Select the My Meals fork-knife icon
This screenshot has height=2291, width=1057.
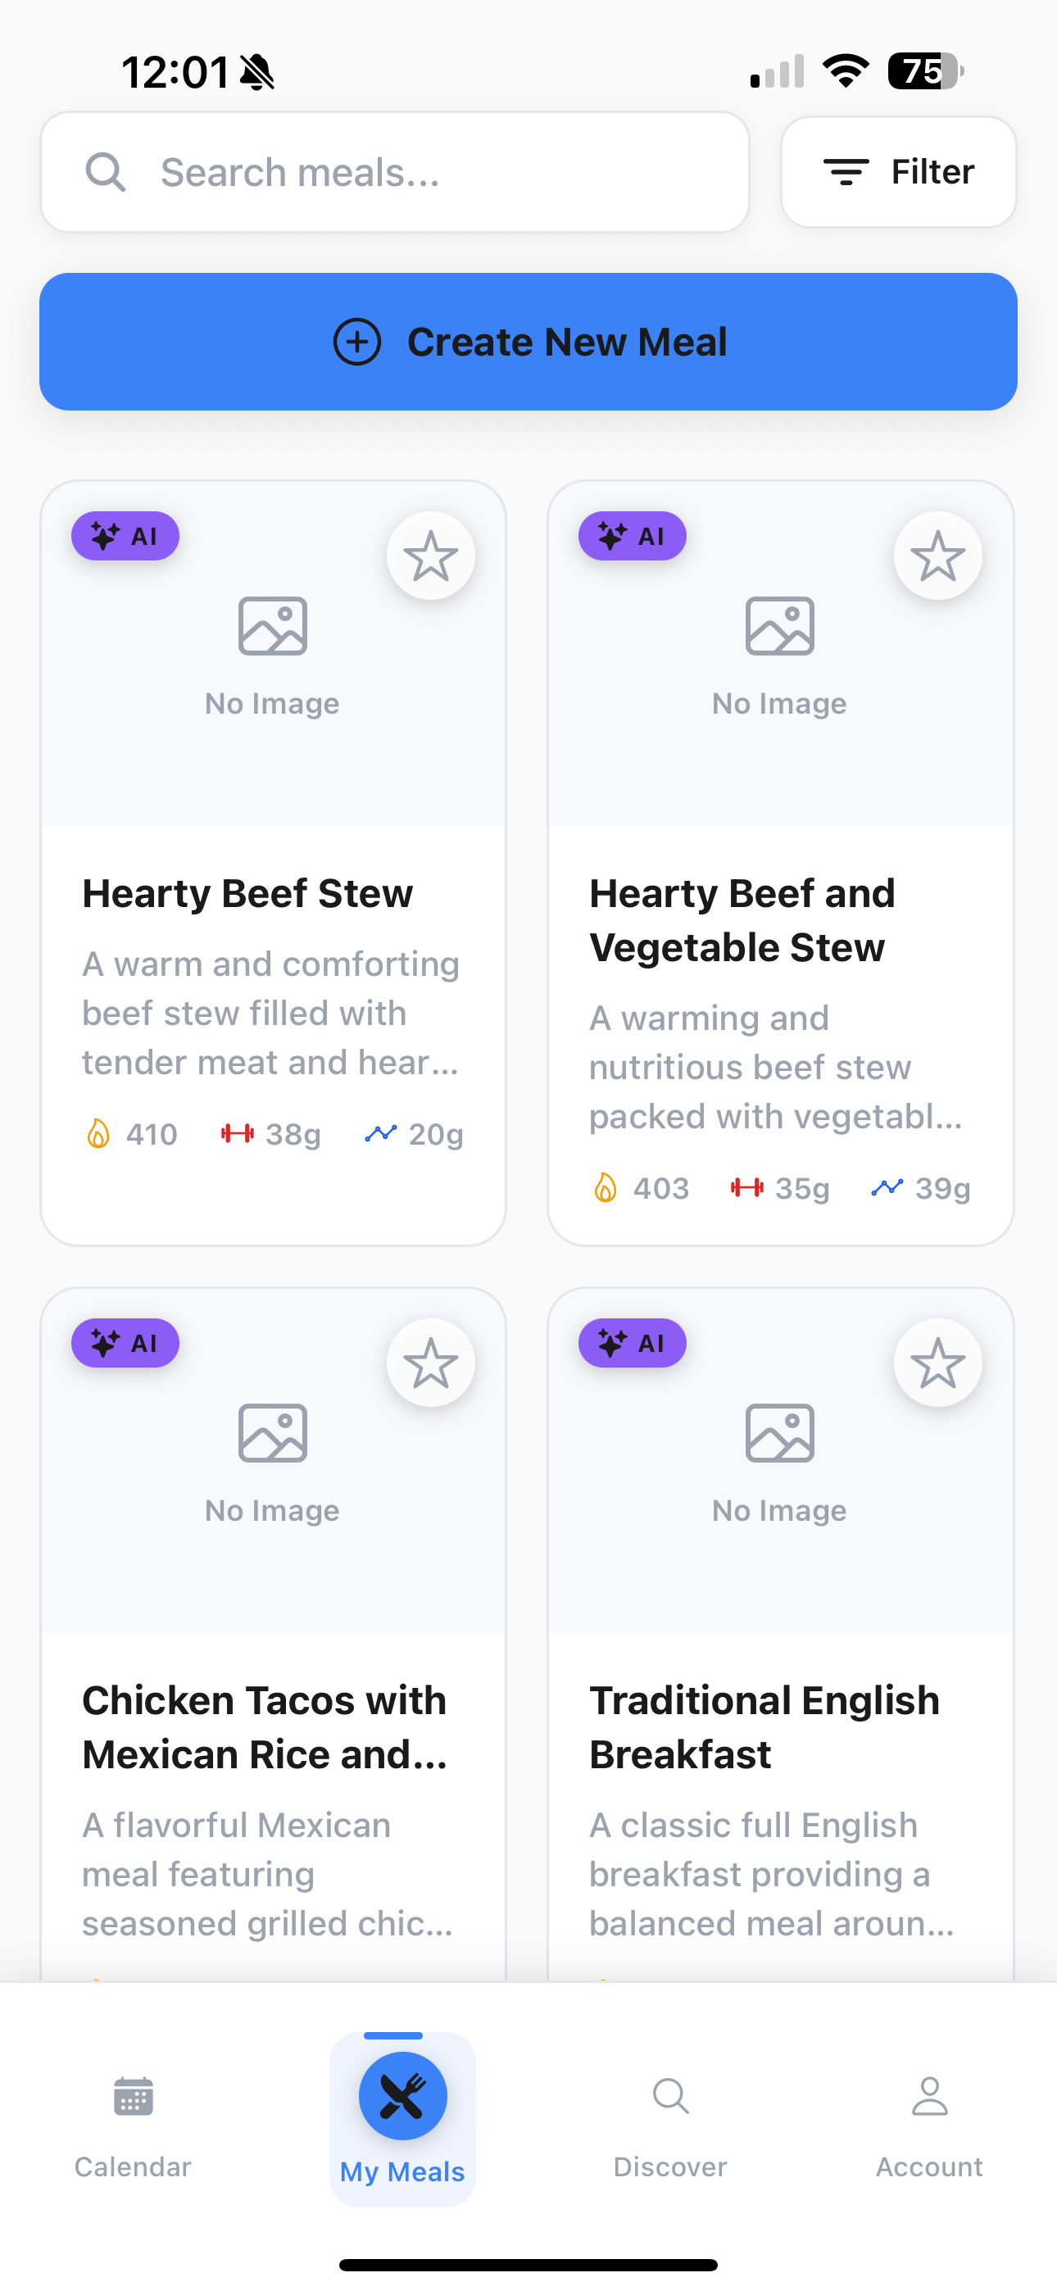click(x=402, y=2096)
